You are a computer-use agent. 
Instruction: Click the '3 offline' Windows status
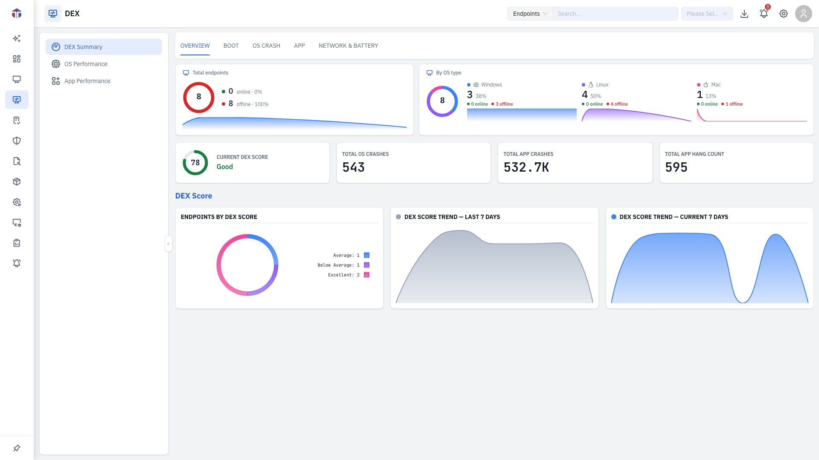[502, 104]
